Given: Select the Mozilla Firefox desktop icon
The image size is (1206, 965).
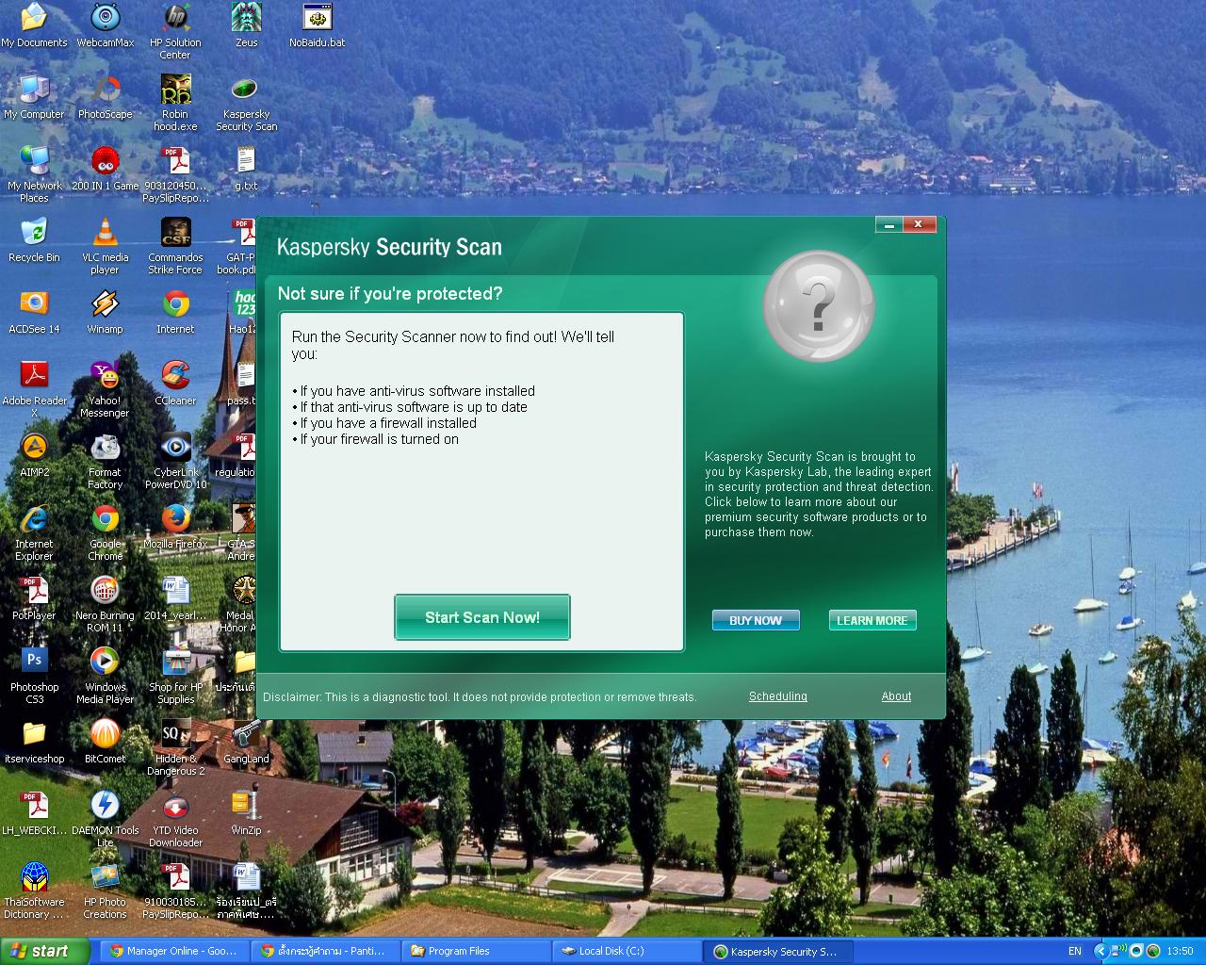Looking at the screenshot, I should click(x=175, y=527).
